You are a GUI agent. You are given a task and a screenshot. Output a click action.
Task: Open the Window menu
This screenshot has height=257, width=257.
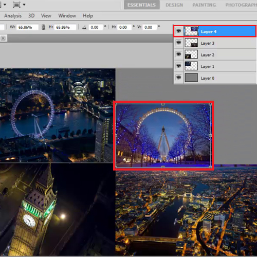pyautogui.click(x=67, y=16)
